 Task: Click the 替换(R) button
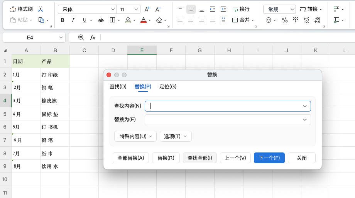(166, 158)
